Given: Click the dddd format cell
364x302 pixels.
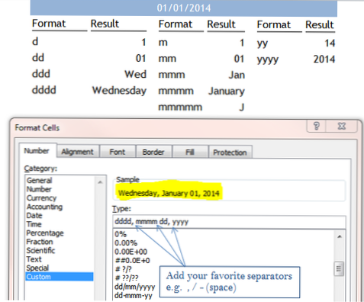Looking at the screenshot, I should [x=44, y=90].
